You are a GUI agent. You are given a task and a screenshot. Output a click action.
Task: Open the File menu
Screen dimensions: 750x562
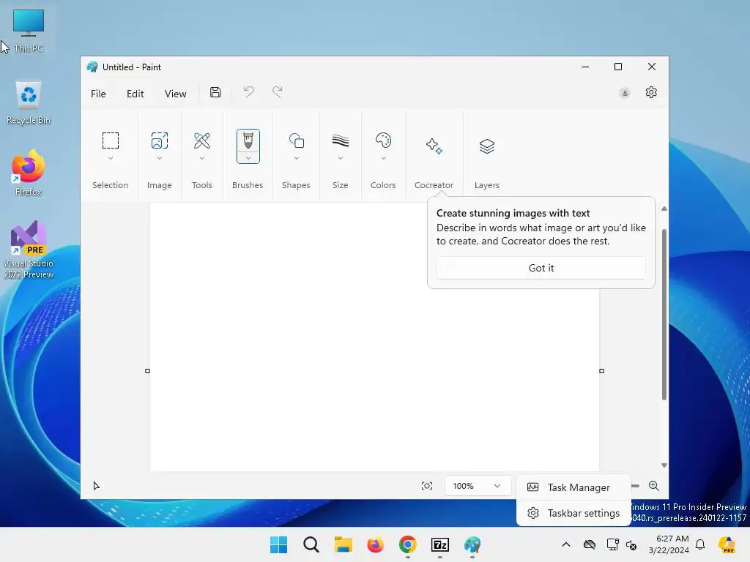pos(98,94)
